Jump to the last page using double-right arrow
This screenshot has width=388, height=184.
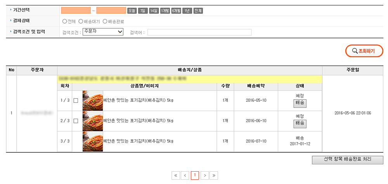(x=214, y=175)
